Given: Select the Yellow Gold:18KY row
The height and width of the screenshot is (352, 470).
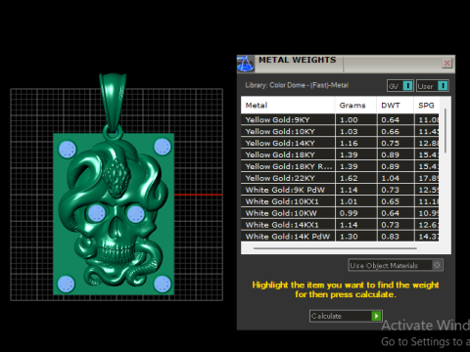Looking at the screenshot, I should point(340,154).
